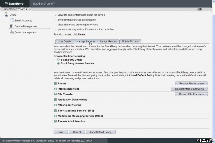This screenshot has height=143, width=215.
Task: Disable Short Message Service (SMS) checkbox
Action: tap(55, 110)
